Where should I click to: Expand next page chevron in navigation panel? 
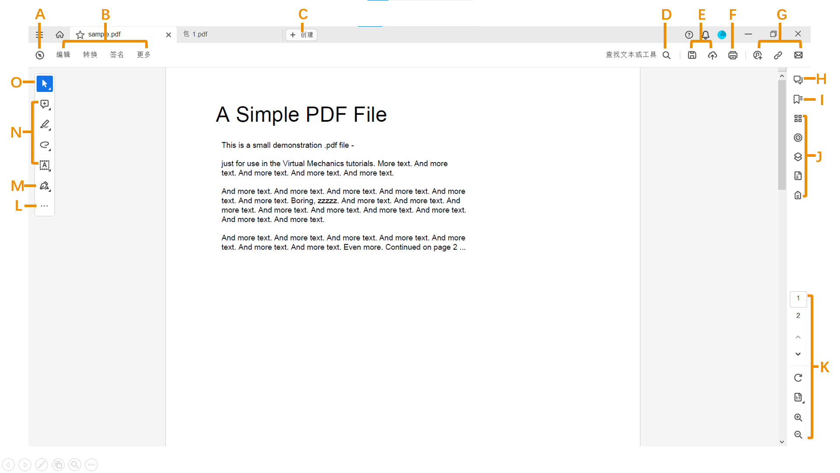pos(798,354)
